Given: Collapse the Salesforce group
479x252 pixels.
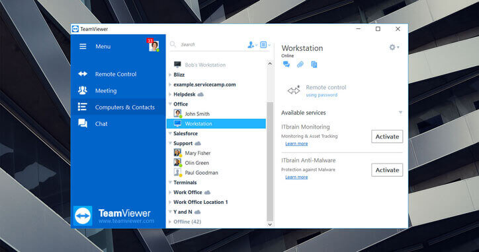Looking at the screenshot, I should tap(170, 133).
